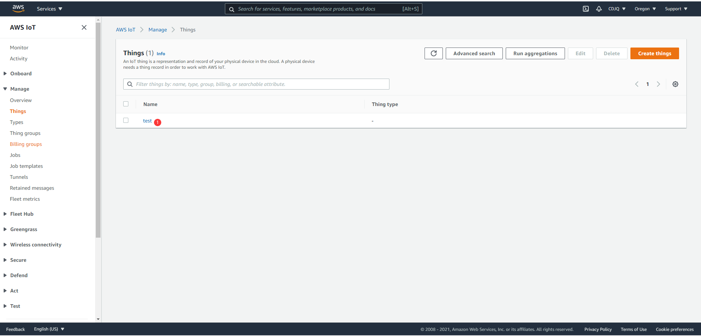Open Cookie preferences in footer
The image size is (701, 336).
pos(675,329)
